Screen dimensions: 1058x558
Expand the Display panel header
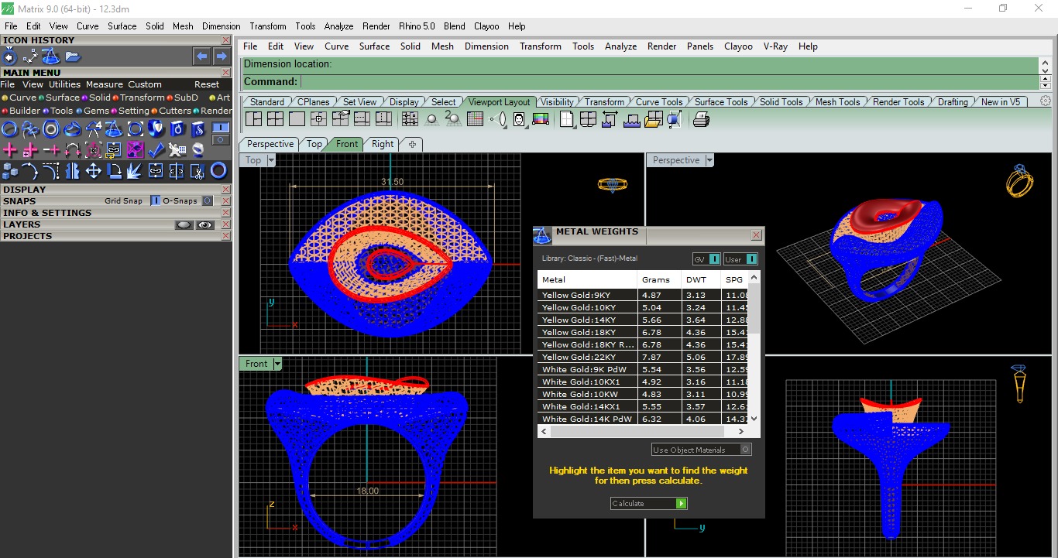[x=115, y=189]
